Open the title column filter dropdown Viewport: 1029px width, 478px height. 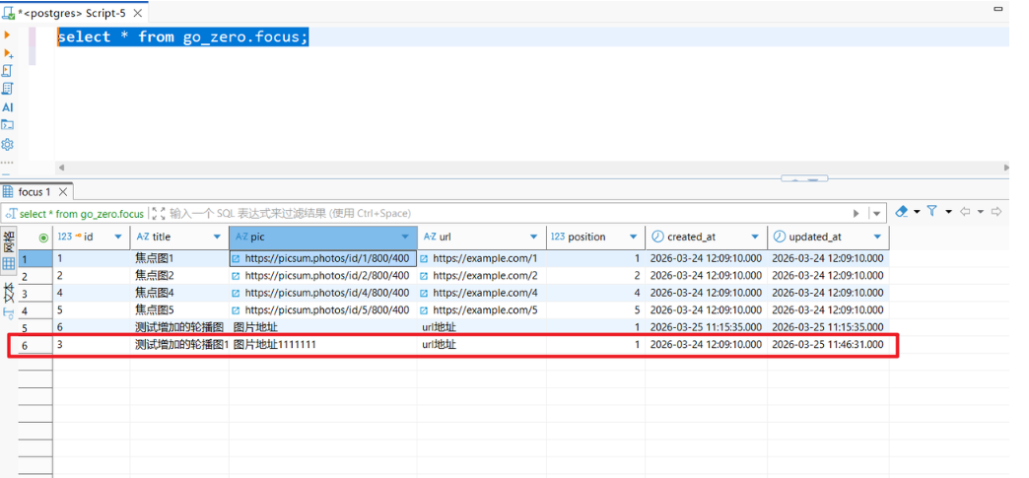click(x=217, y=238)
